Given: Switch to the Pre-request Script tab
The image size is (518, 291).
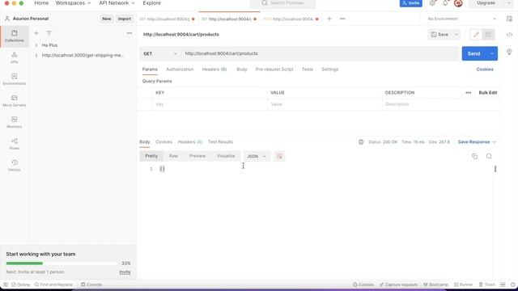Looking at the screenshot, I should (x=274, y=70).
